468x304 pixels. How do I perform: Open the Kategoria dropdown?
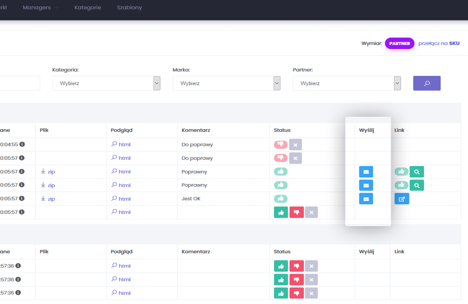tap(106, 83)
